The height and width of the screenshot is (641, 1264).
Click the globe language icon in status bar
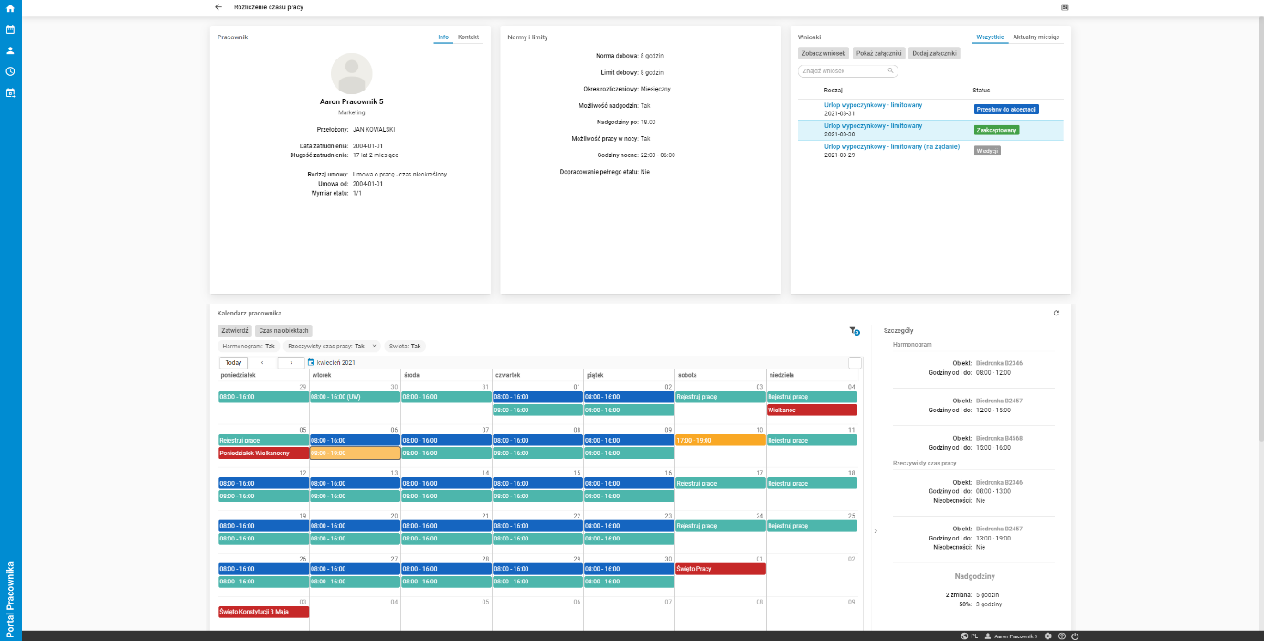[x=964, y=636]
